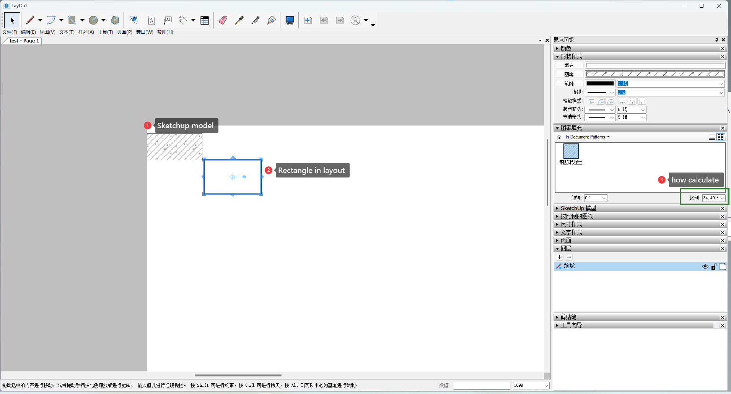
Task: Select the Polygon tool
Action: point(115,20)
